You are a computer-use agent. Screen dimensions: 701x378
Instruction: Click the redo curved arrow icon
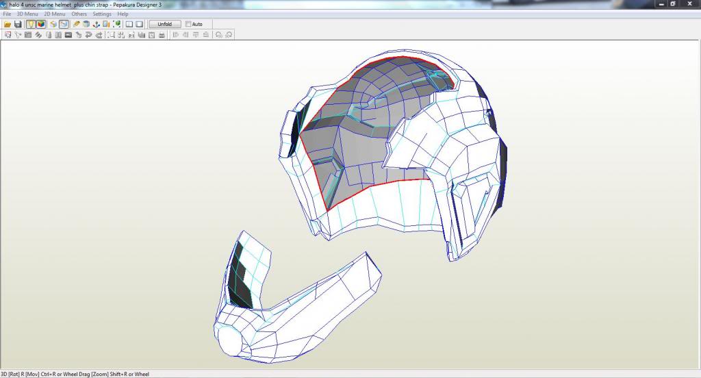coord(99,35)
